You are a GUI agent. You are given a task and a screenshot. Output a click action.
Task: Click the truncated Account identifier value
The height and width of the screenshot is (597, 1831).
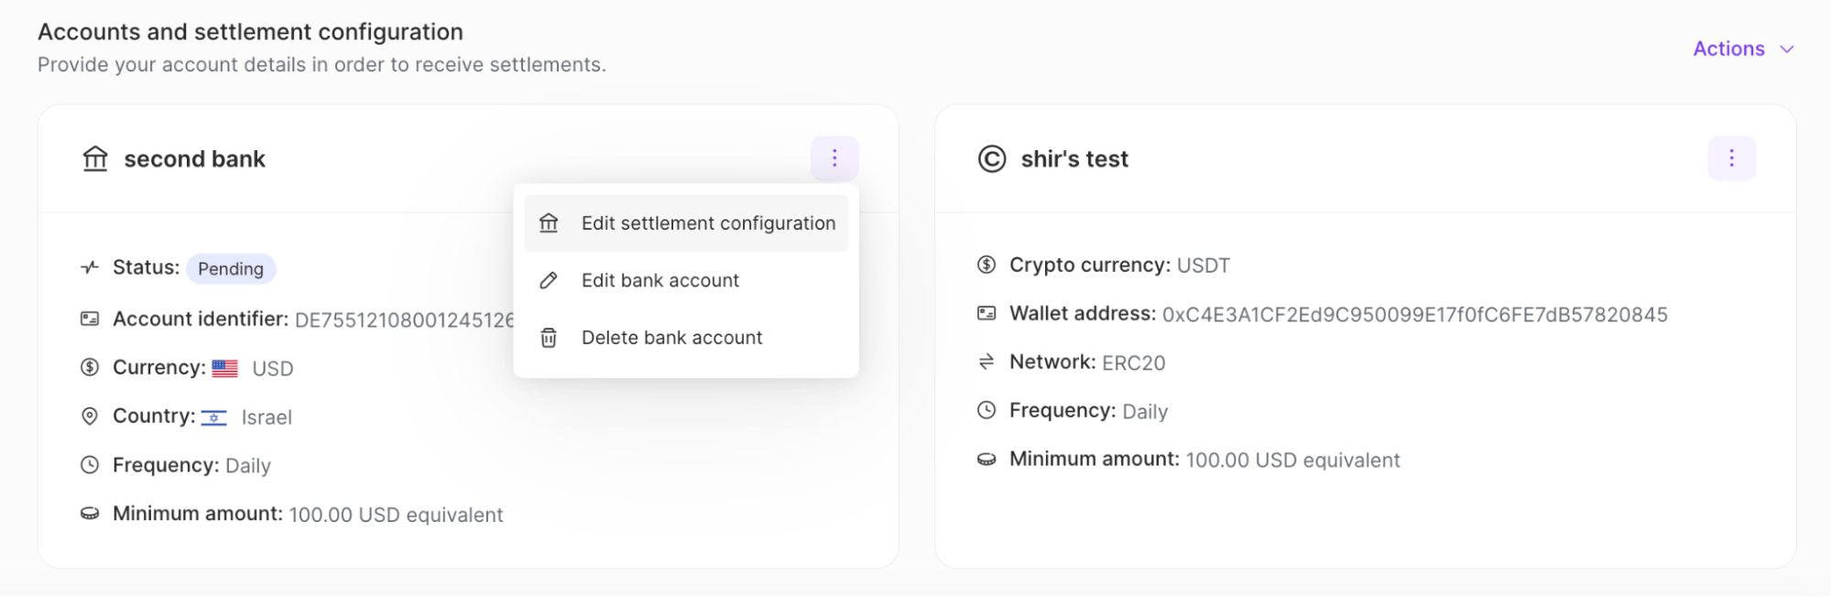pyautogui.click(x=403, y=319)
